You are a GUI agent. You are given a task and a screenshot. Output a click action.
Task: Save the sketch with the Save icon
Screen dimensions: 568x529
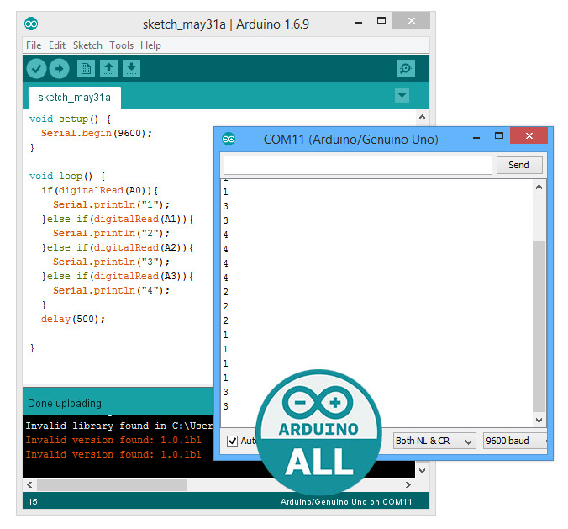click(131, 68)
